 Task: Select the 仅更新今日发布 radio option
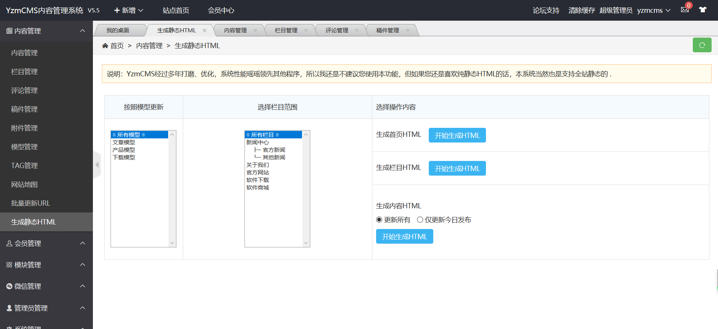click(x=420, y=220)
